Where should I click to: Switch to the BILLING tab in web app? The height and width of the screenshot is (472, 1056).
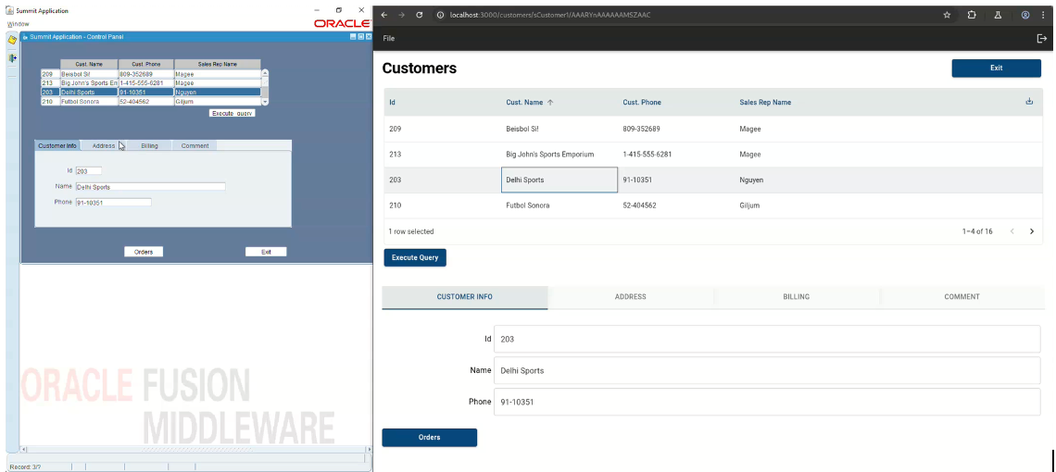[796, 297]
